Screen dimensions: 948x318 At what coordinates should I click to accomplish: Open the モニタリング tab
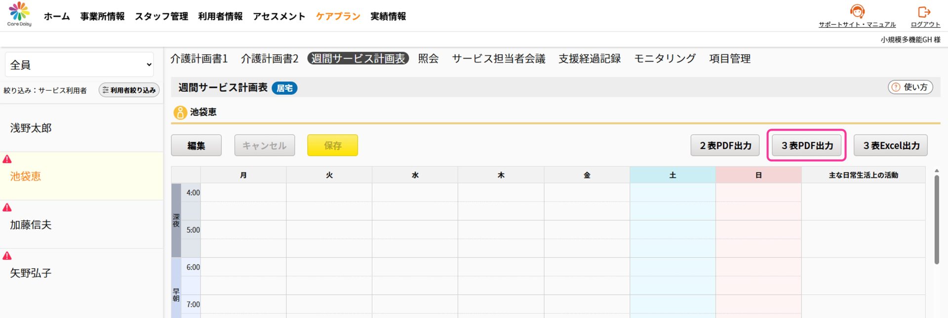point(665,59)
